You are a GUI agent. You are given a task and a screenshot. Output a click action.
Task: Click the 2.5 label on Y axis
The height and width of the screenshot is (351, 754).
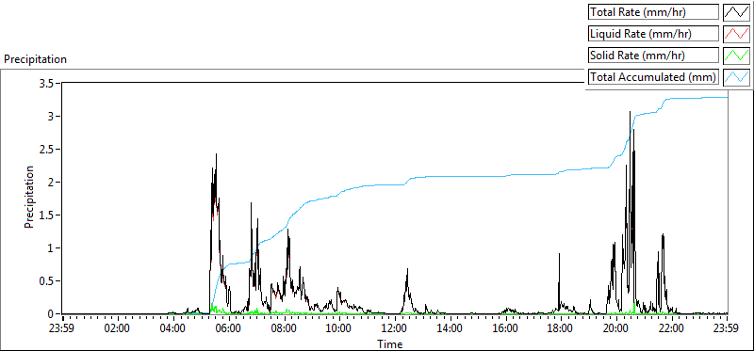[48, 149]
